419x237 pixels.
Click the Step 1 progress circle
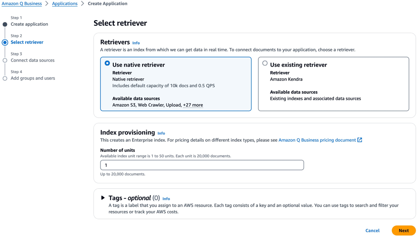5,24
